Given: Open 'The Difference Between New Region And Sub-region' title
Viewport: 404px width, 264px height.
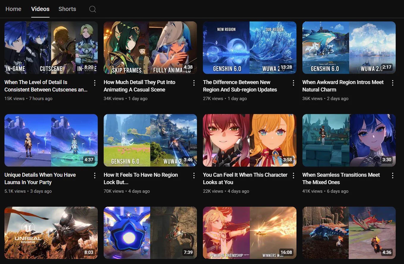Looking at the screenshot, I should (x=240, y=86).
